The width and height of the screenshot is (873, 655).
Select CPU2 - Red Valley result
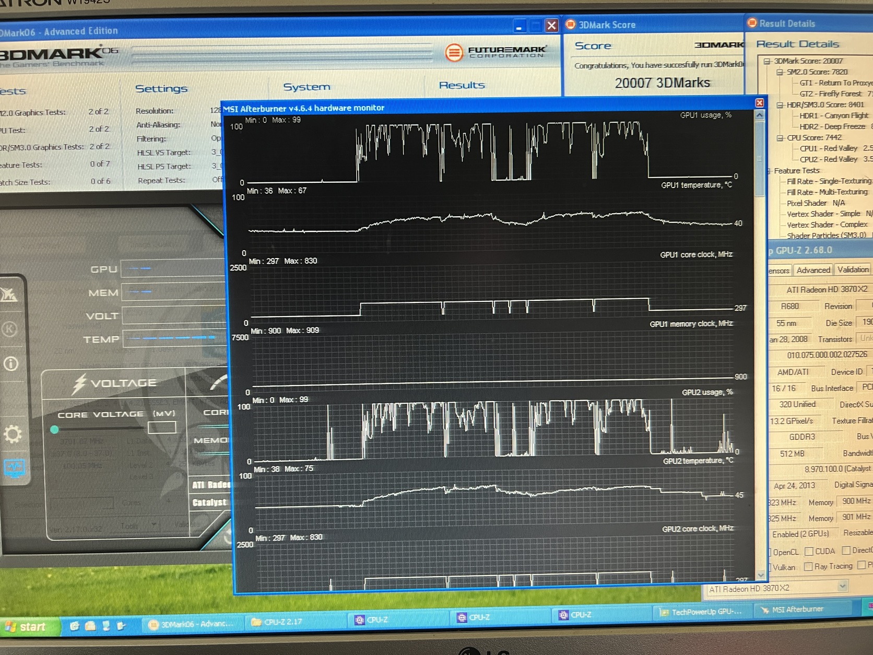836,159
